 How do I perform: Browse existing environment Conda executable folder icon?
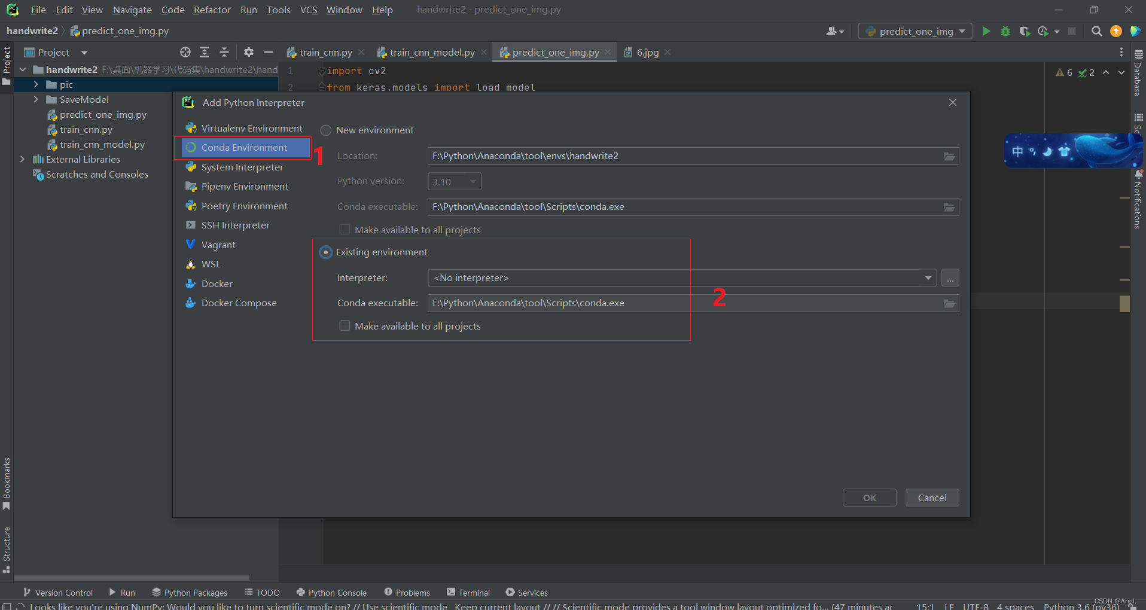[x=949, y=303]
